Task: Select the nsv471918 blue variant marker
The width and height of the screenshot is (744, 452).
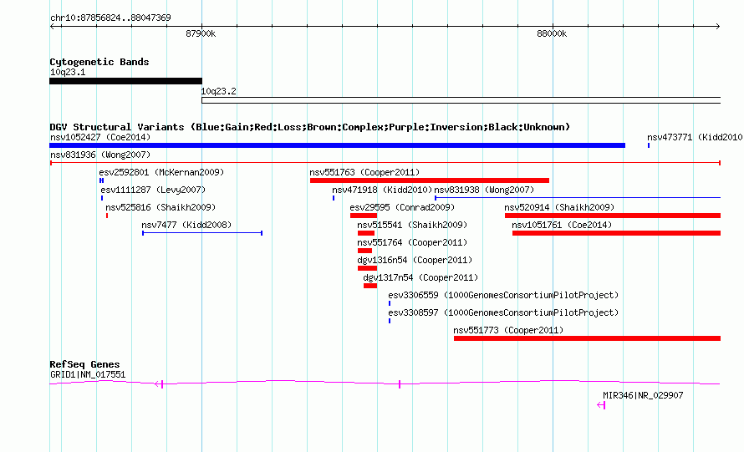Action: click(334, 198)
